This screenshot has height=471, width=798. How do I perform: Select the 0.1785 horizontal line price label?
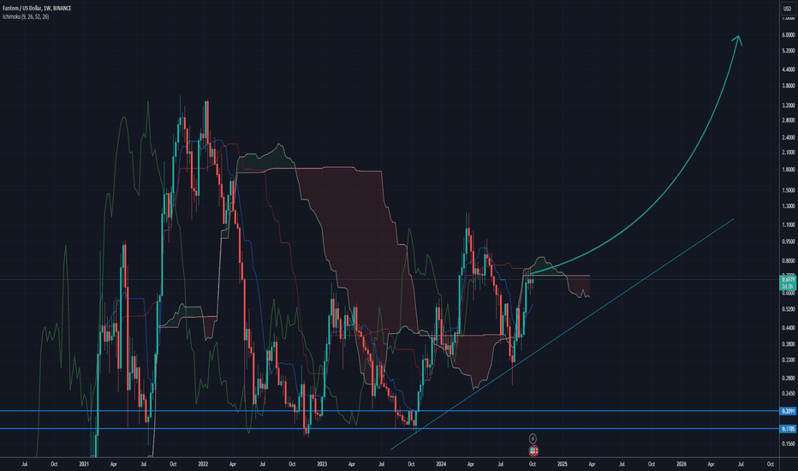(788, 429)
